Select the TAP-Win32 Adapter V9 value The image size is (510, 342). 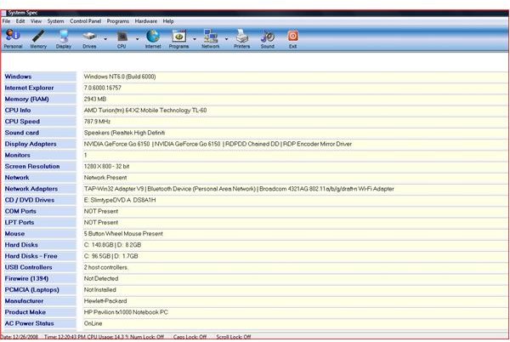(x=239, y=189)
